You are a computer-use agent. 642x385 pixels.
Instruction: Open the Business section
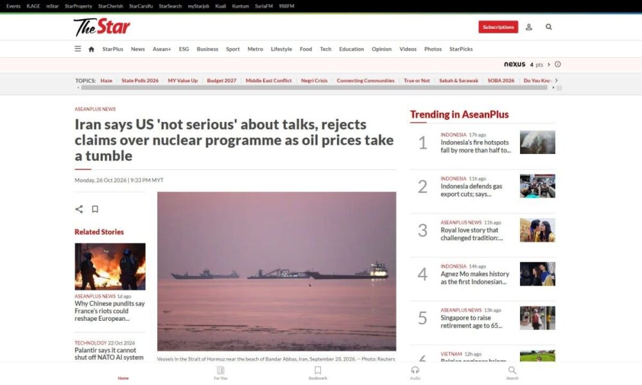click(x=207, y=49)
